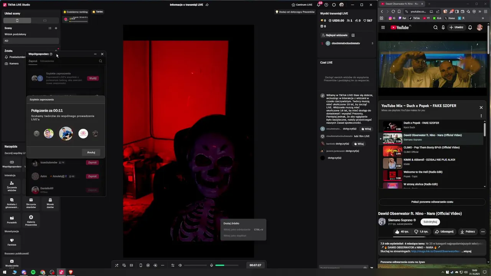Cancel quick invite with Anuluj
The height and width of the screenshot is (276, 491).
pos(91,152)
